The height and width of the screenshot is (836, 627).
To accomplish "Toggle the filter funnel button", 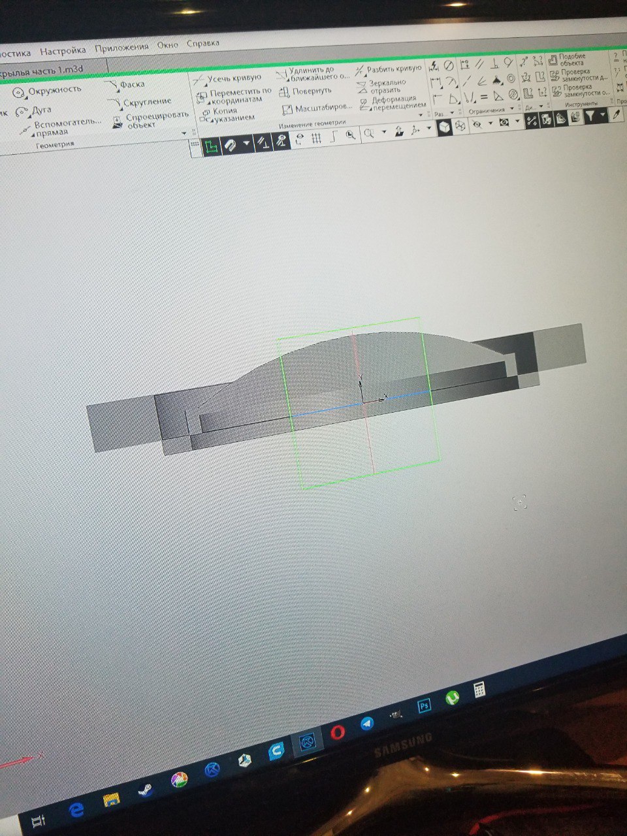I will tap(590, 116).
